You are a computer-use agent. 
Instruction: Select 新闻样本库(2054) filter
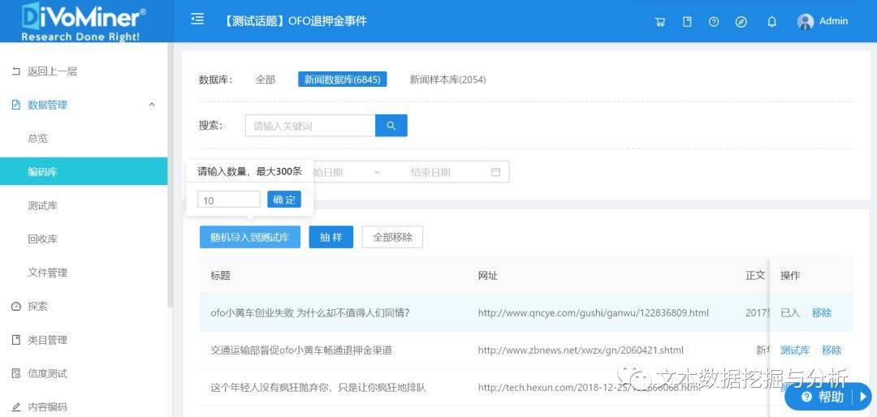(x=447, y=80)
